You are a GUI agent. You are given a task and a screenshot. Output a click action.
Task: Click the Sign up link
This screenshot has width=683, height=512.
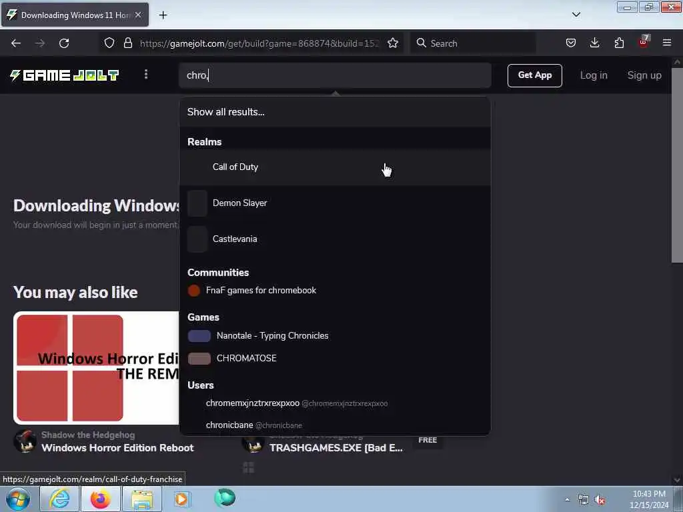pyautogui.click(x=644, y=75)
